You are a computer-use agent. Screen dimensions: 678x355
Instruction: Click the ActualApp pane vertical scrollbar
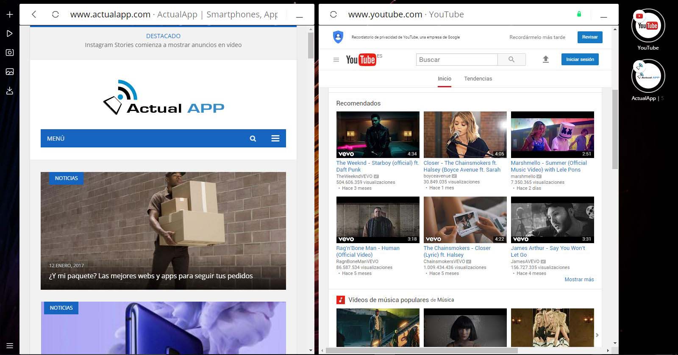[x=311, y=46]
